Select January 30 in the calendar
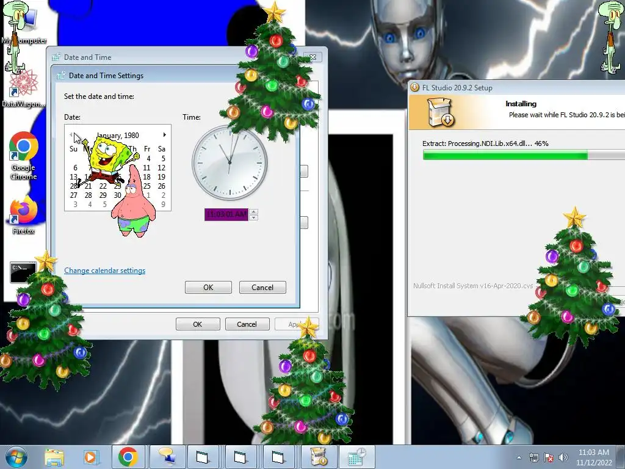 pyautogui.click(x=117, y=195)
